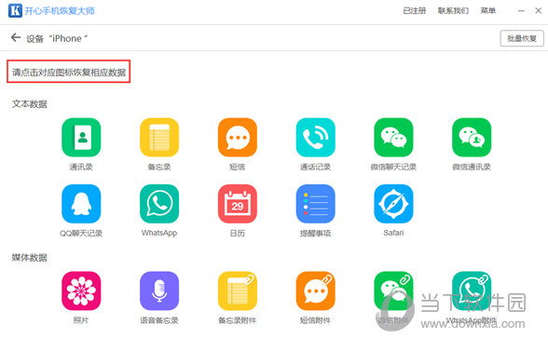
Task: Select the 提醒事项 reminders icon
Action: pos(316,204)
